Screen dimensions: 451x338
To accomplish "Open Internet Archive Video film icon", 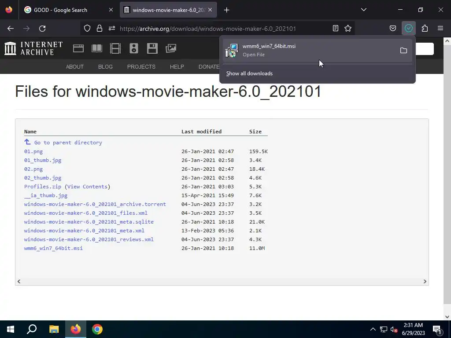I will pos(115,48).
